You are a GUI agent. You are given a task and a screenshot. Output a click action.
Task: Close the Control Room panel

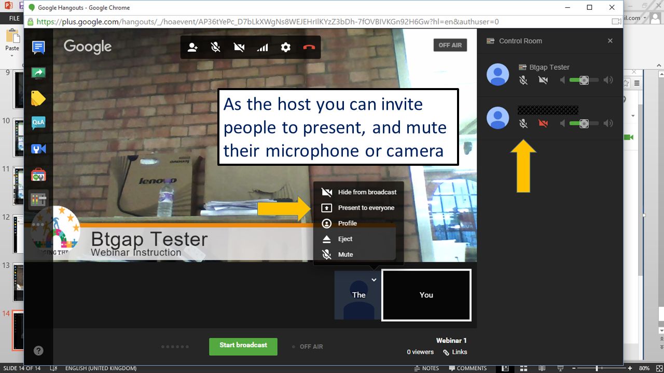tap(610, 41)
